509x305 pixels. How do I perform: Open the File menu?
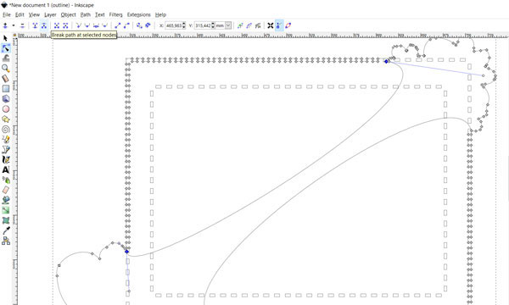(7, 14)
